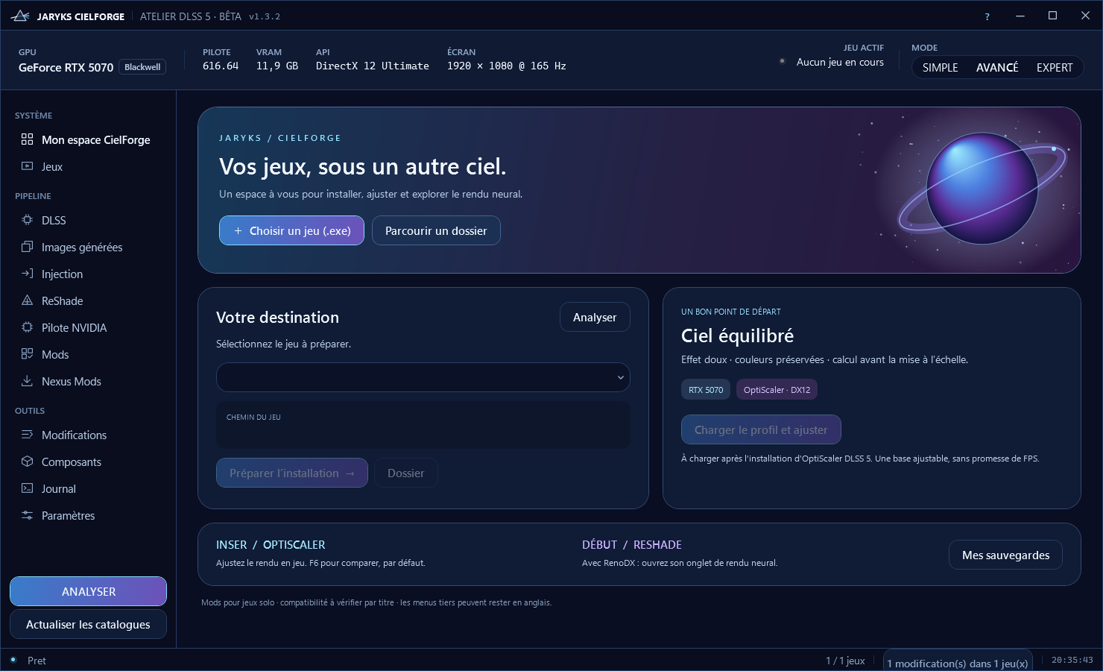Click Choisir un jeu (.exe) button
The width and height of the screenshot is (1103, 671).
click(291, 230)
